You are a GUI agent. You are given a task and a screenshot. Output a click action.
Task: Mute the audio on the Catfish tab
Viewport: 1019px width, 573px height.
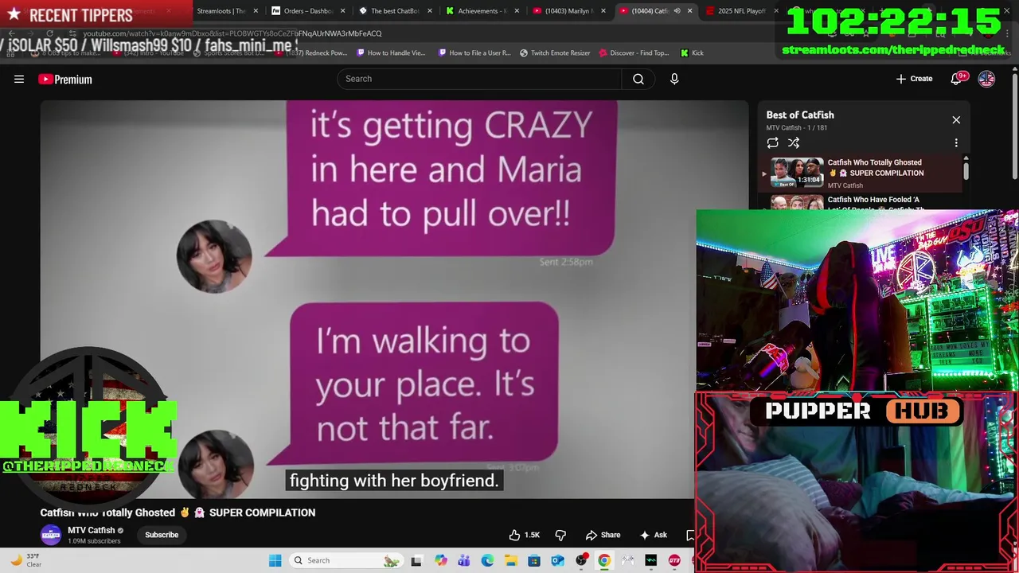(677, 11)
